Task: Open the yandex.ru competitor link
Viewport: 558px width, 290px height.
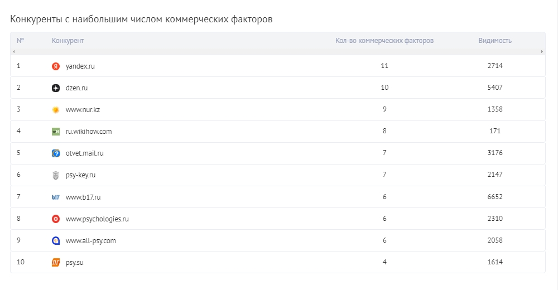Action: click(x=80, y=66)
